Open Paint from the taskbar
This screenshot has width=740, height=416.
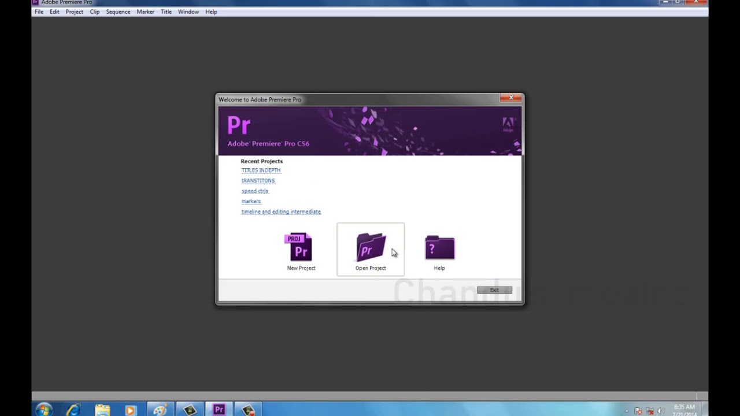(160, 410)
